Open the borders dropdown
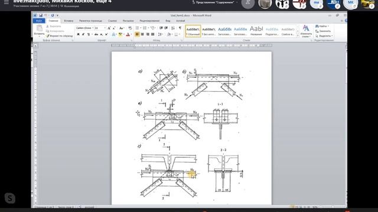Image resolution: width=378 pixels, height=212 pixels. (x=177, y=35)
